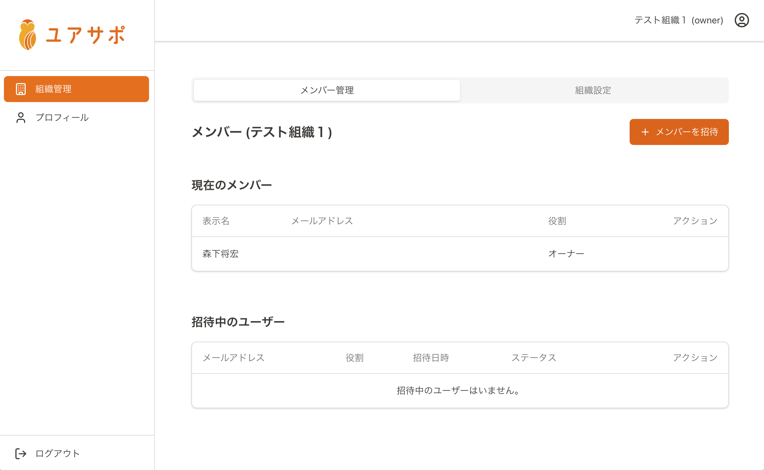Click the person icon beside プロフィール

21,118
